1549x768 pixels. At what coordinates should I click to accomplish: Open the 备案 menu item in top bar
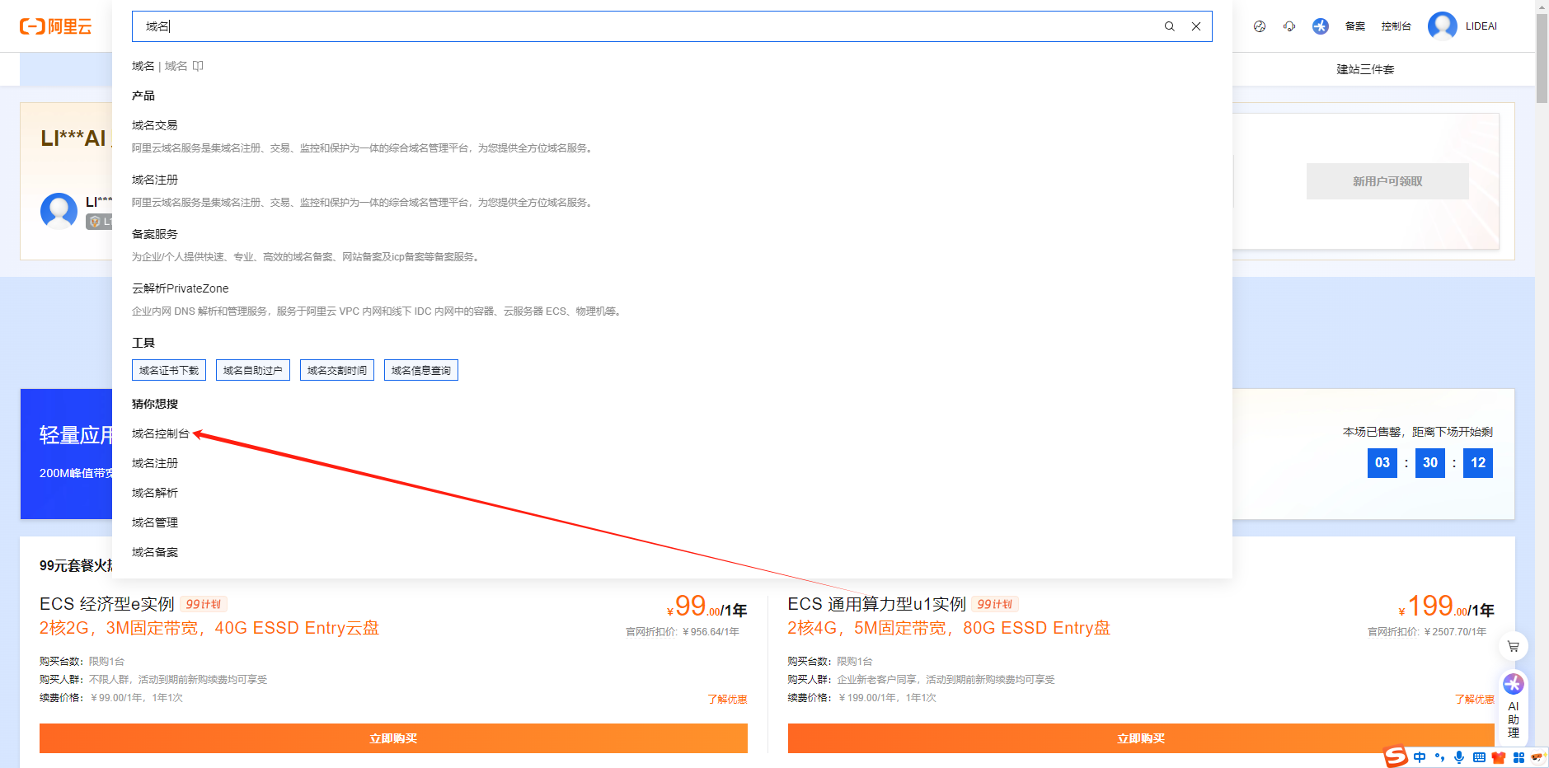1354,26
